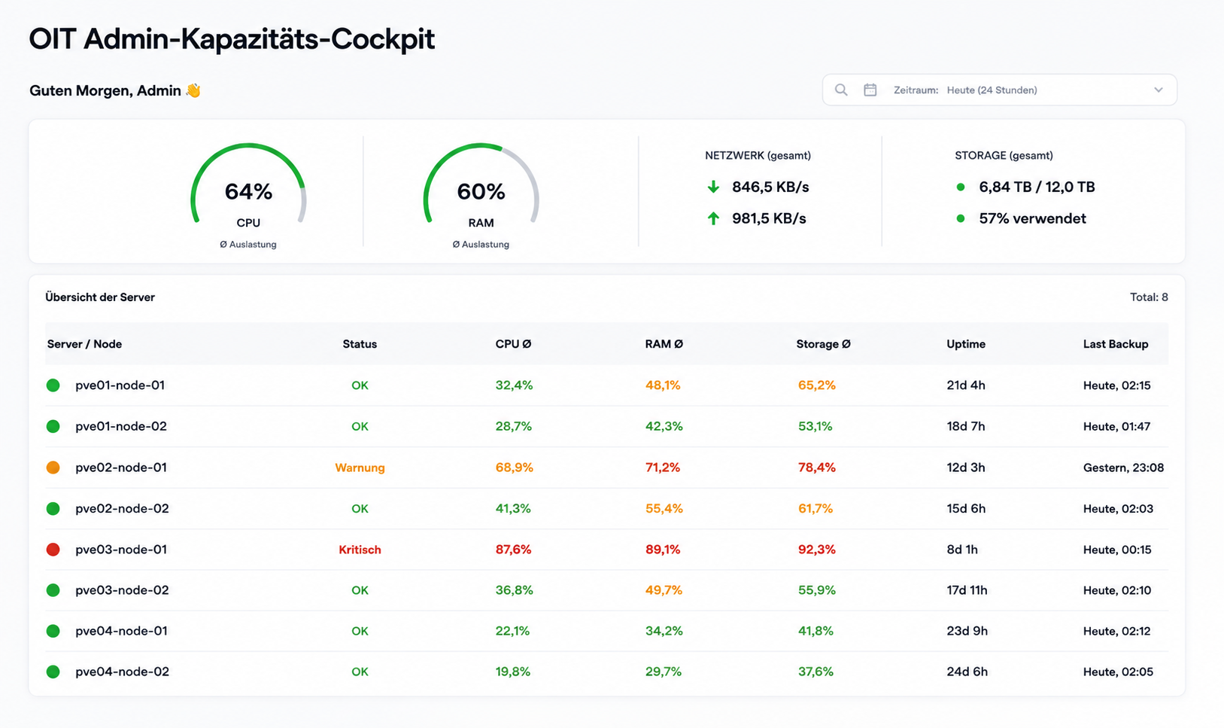Click the network download arrow icon

pos(713,187)
